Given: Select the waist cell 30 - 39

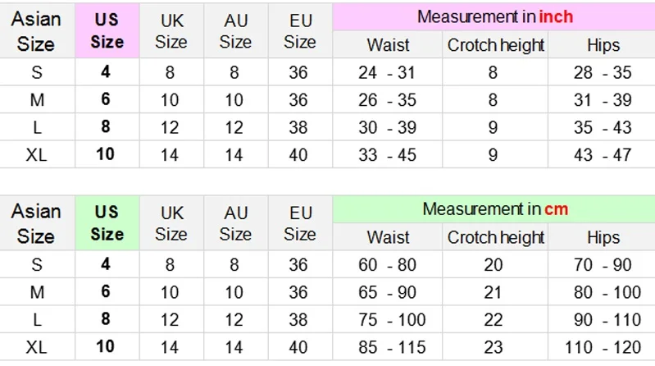Looking at the screenshot, I should (x=387, y=127).
